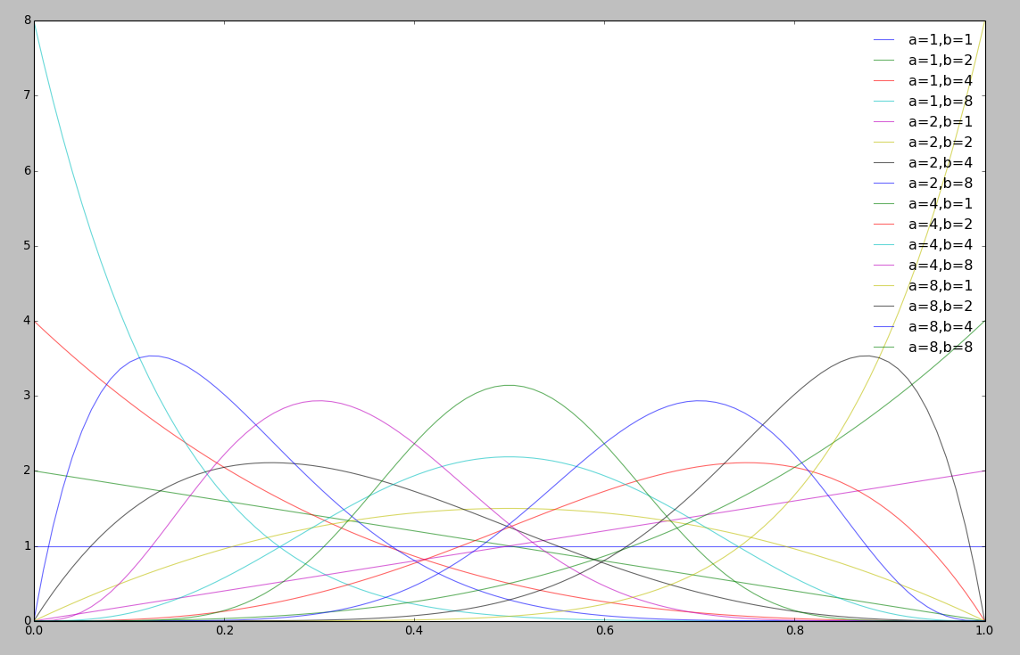Click the y-axis tick label 4
Screen dimensions: 1020x655
tap(28, 320)
